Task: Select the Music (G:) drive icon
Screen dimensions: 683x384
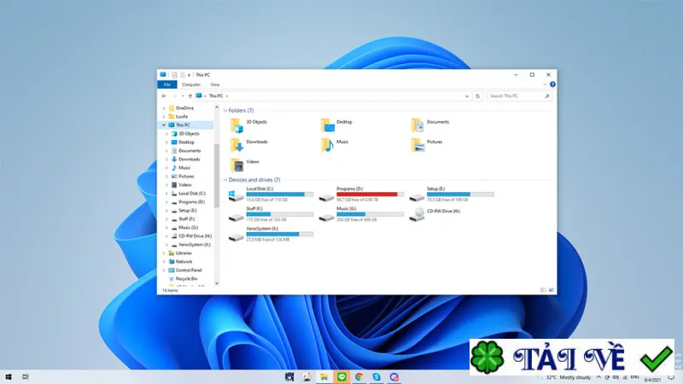Action: 326,217
